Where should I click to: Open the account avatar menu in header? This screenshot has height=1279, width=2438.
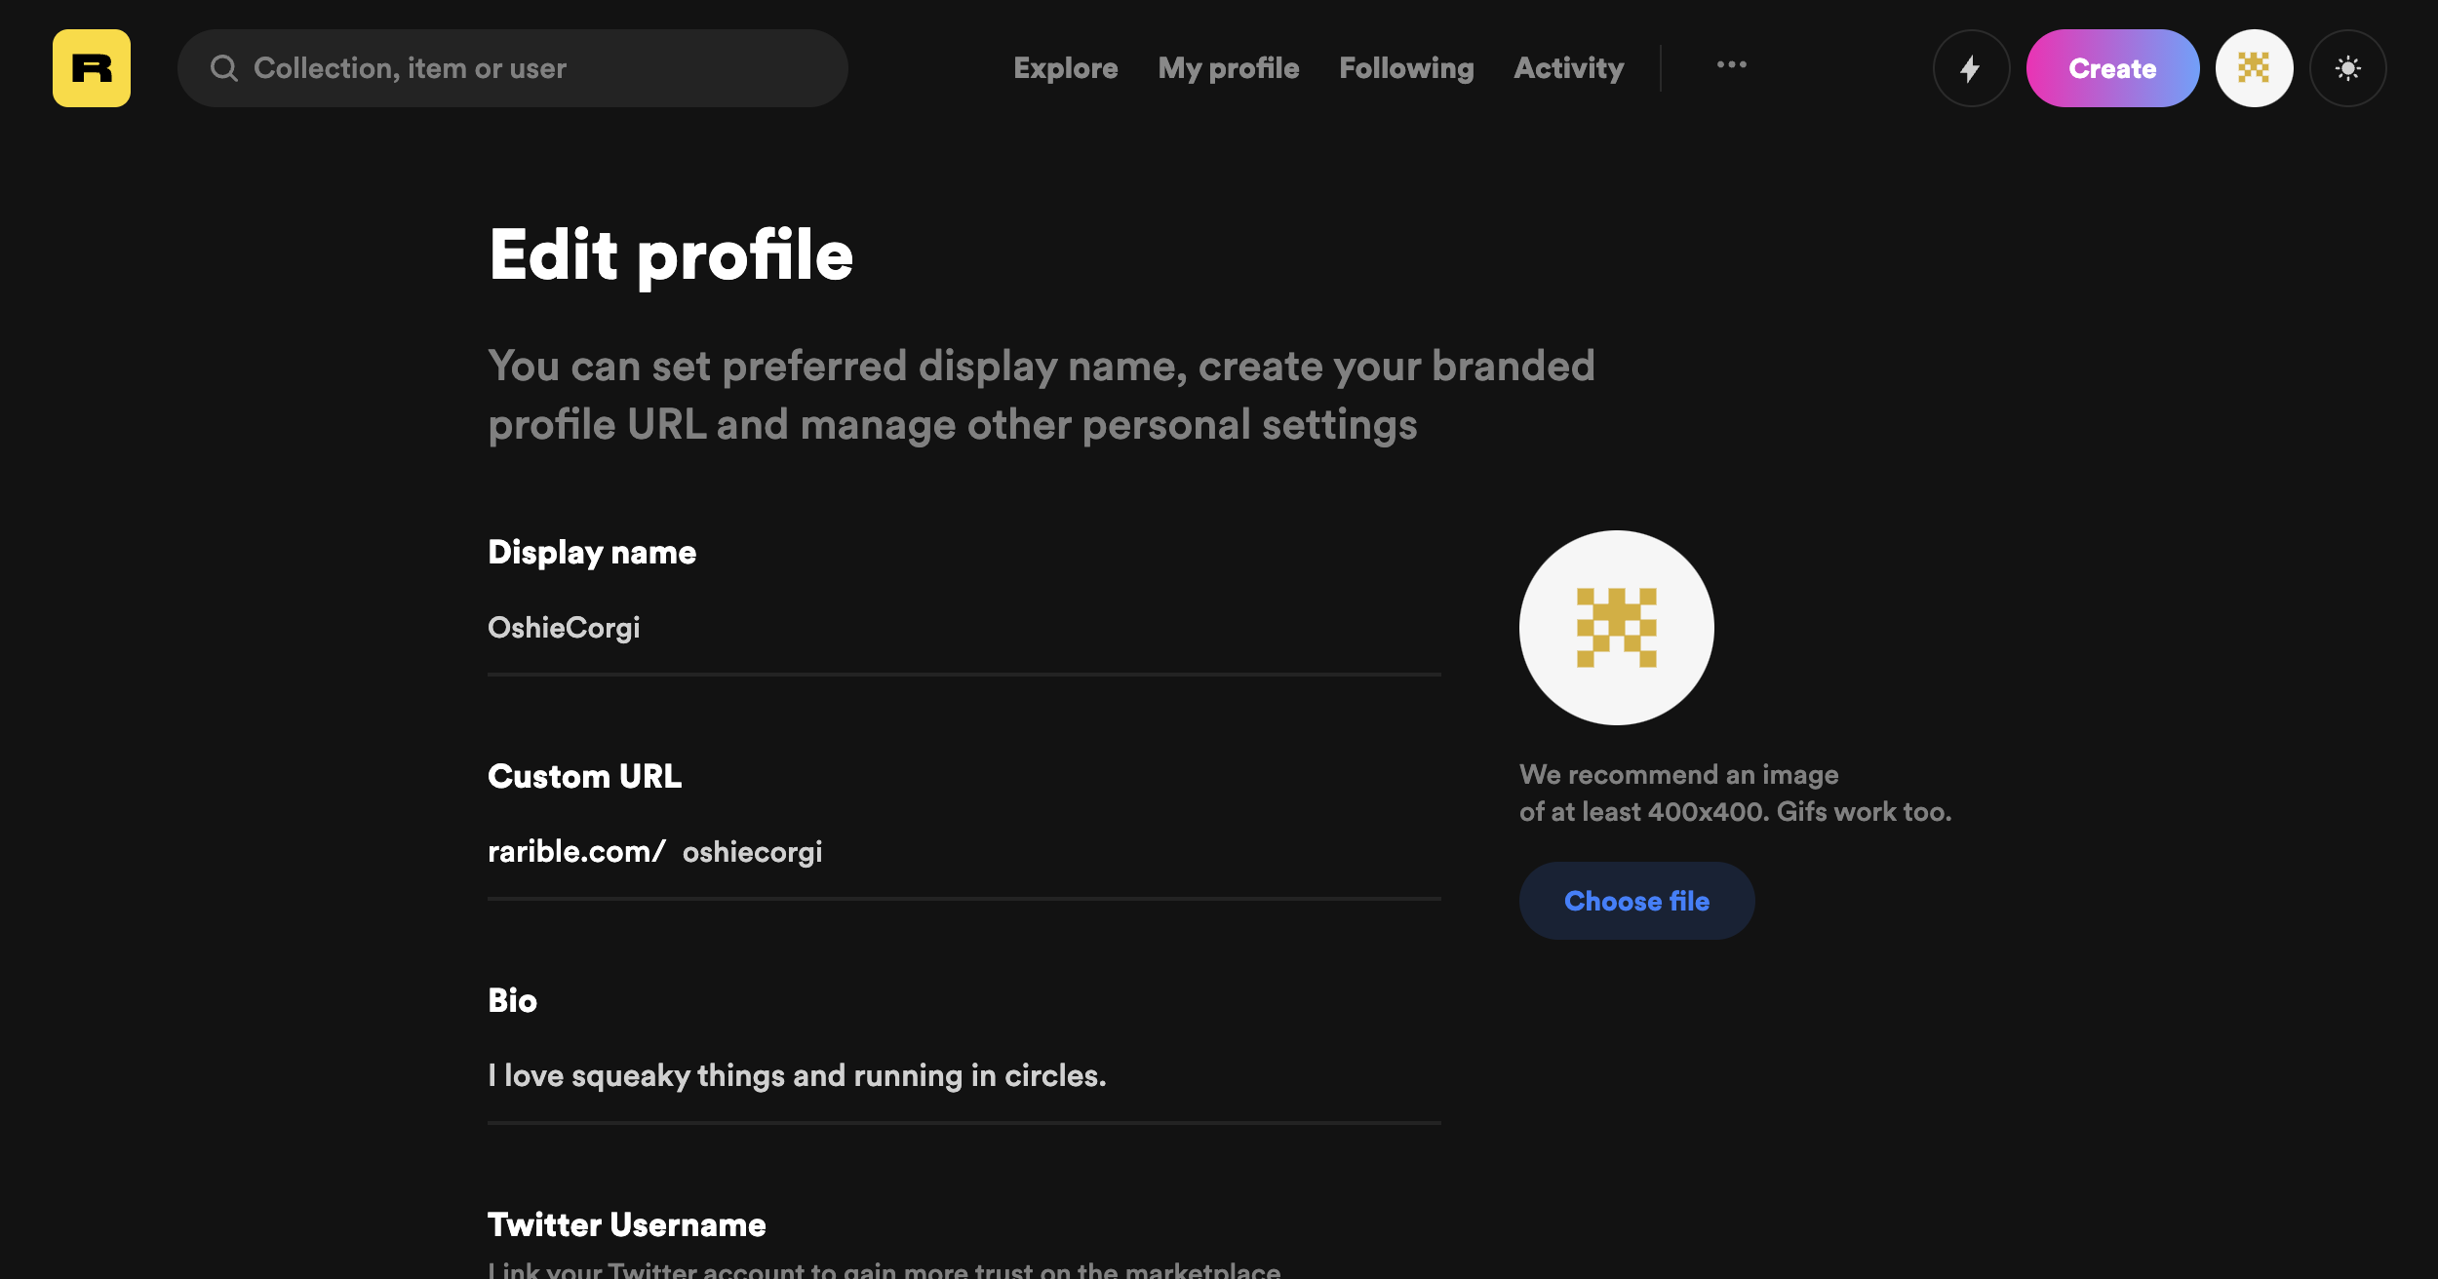click(2254, 68)
